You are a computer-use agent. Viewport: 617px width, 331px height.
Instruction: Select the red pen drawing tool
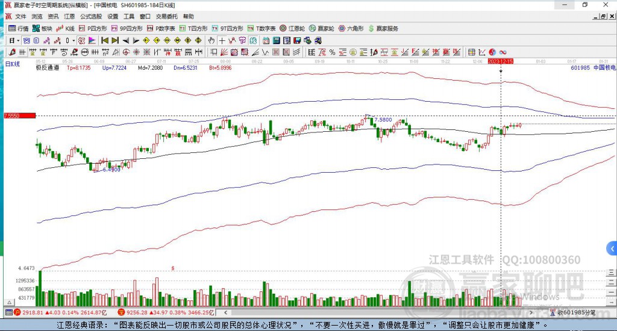coord(12,52)
